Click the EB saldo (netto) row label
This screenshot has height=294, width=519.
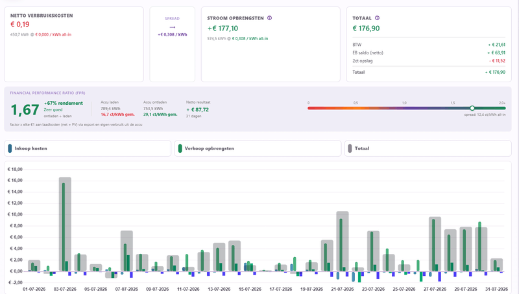click(x=368, y=53)
